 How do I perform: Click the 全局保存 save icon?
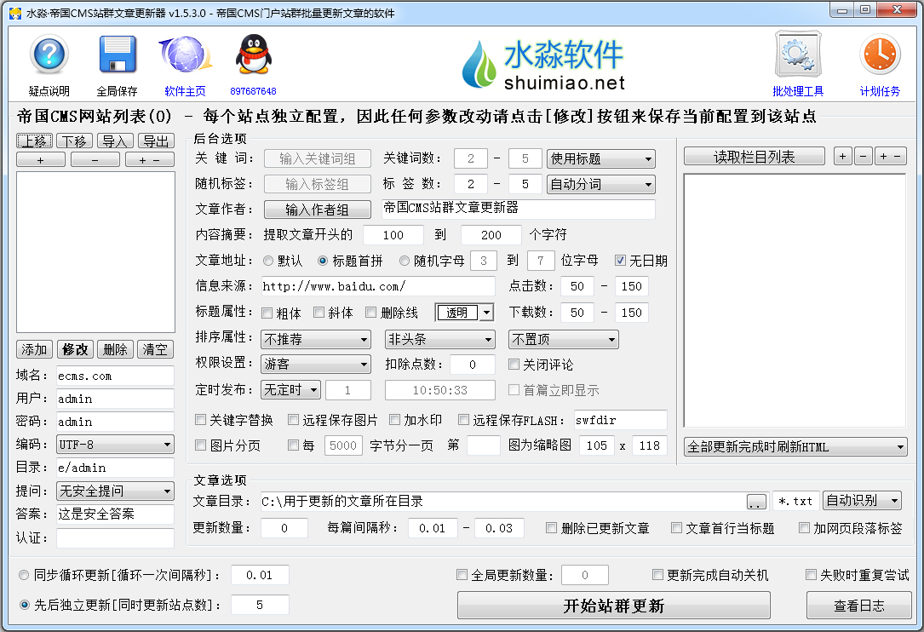click(117, 55)
